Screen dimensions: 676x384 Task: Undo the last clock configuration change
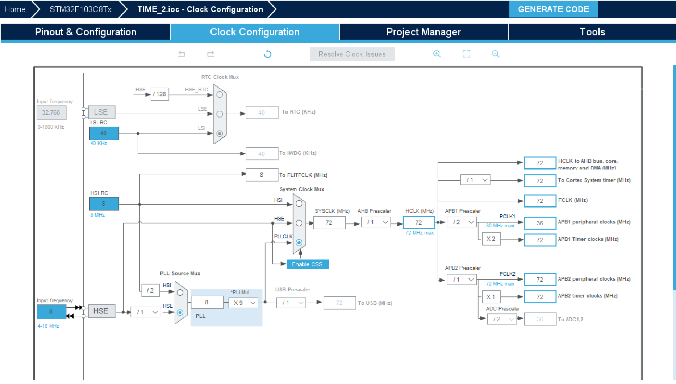(182, 54)
